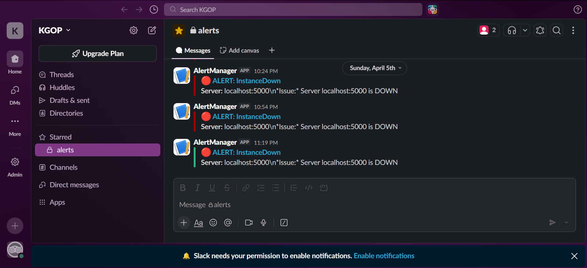The width and height of the screenshot is (587, 268).
Task: Open history via the clock icon
Action: click(x=154, y=9)
